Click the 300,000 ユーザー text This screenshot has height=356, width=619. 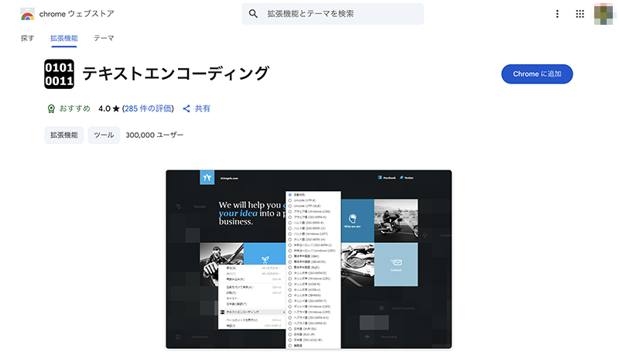click(155, 135)
